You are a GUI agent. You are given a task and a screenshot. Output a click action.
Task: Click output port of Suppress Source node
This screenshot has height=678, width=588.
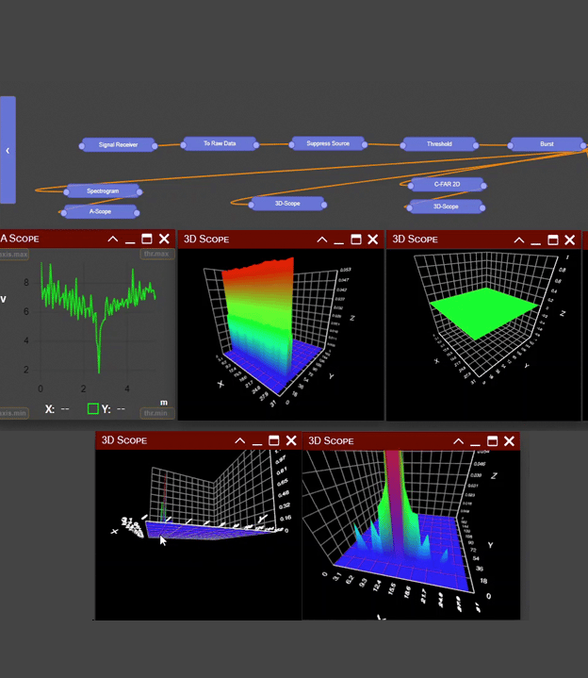click(365, 145)
